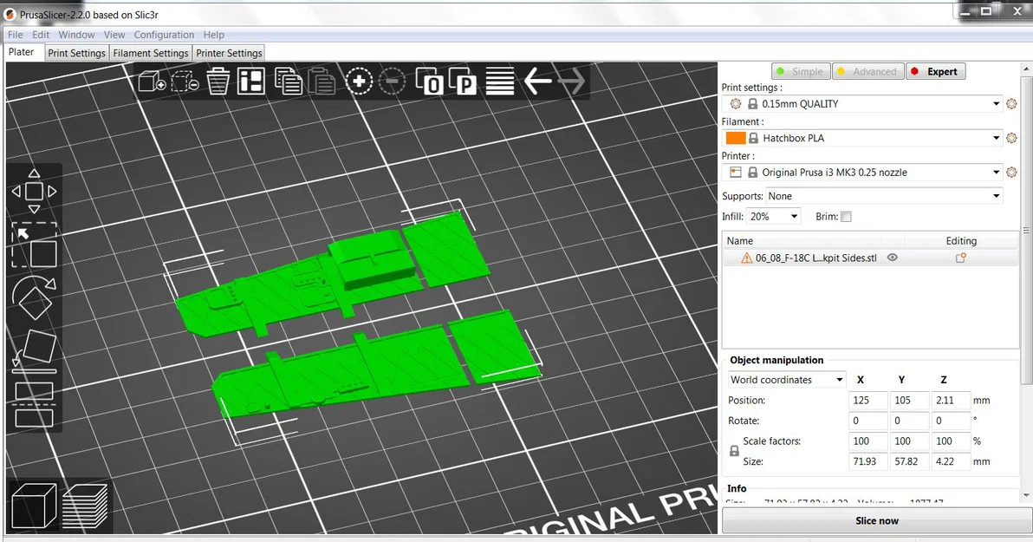
Task: Open the Supports dropdown
Action: coord(884,196)
